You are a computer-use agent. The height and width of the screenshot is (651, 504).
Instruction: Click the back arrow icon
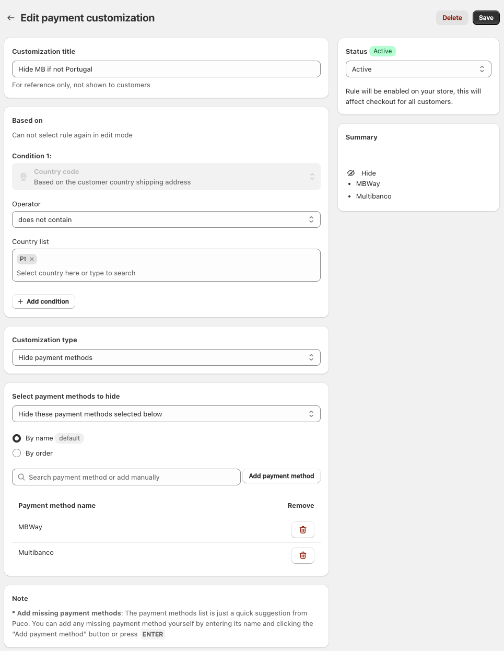pos(11,18)
